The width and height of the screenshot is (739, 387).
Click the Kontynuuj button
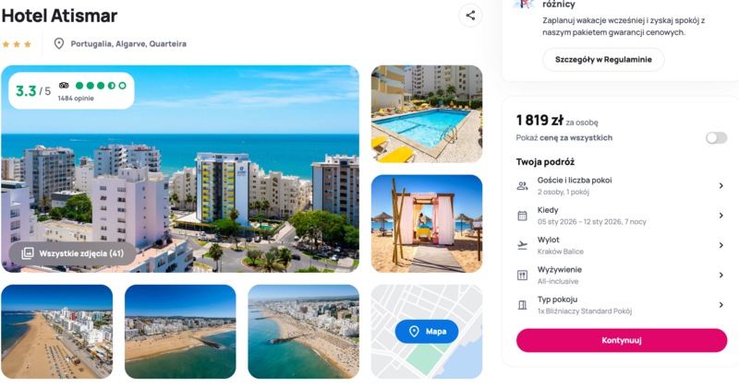coord(622,340)
